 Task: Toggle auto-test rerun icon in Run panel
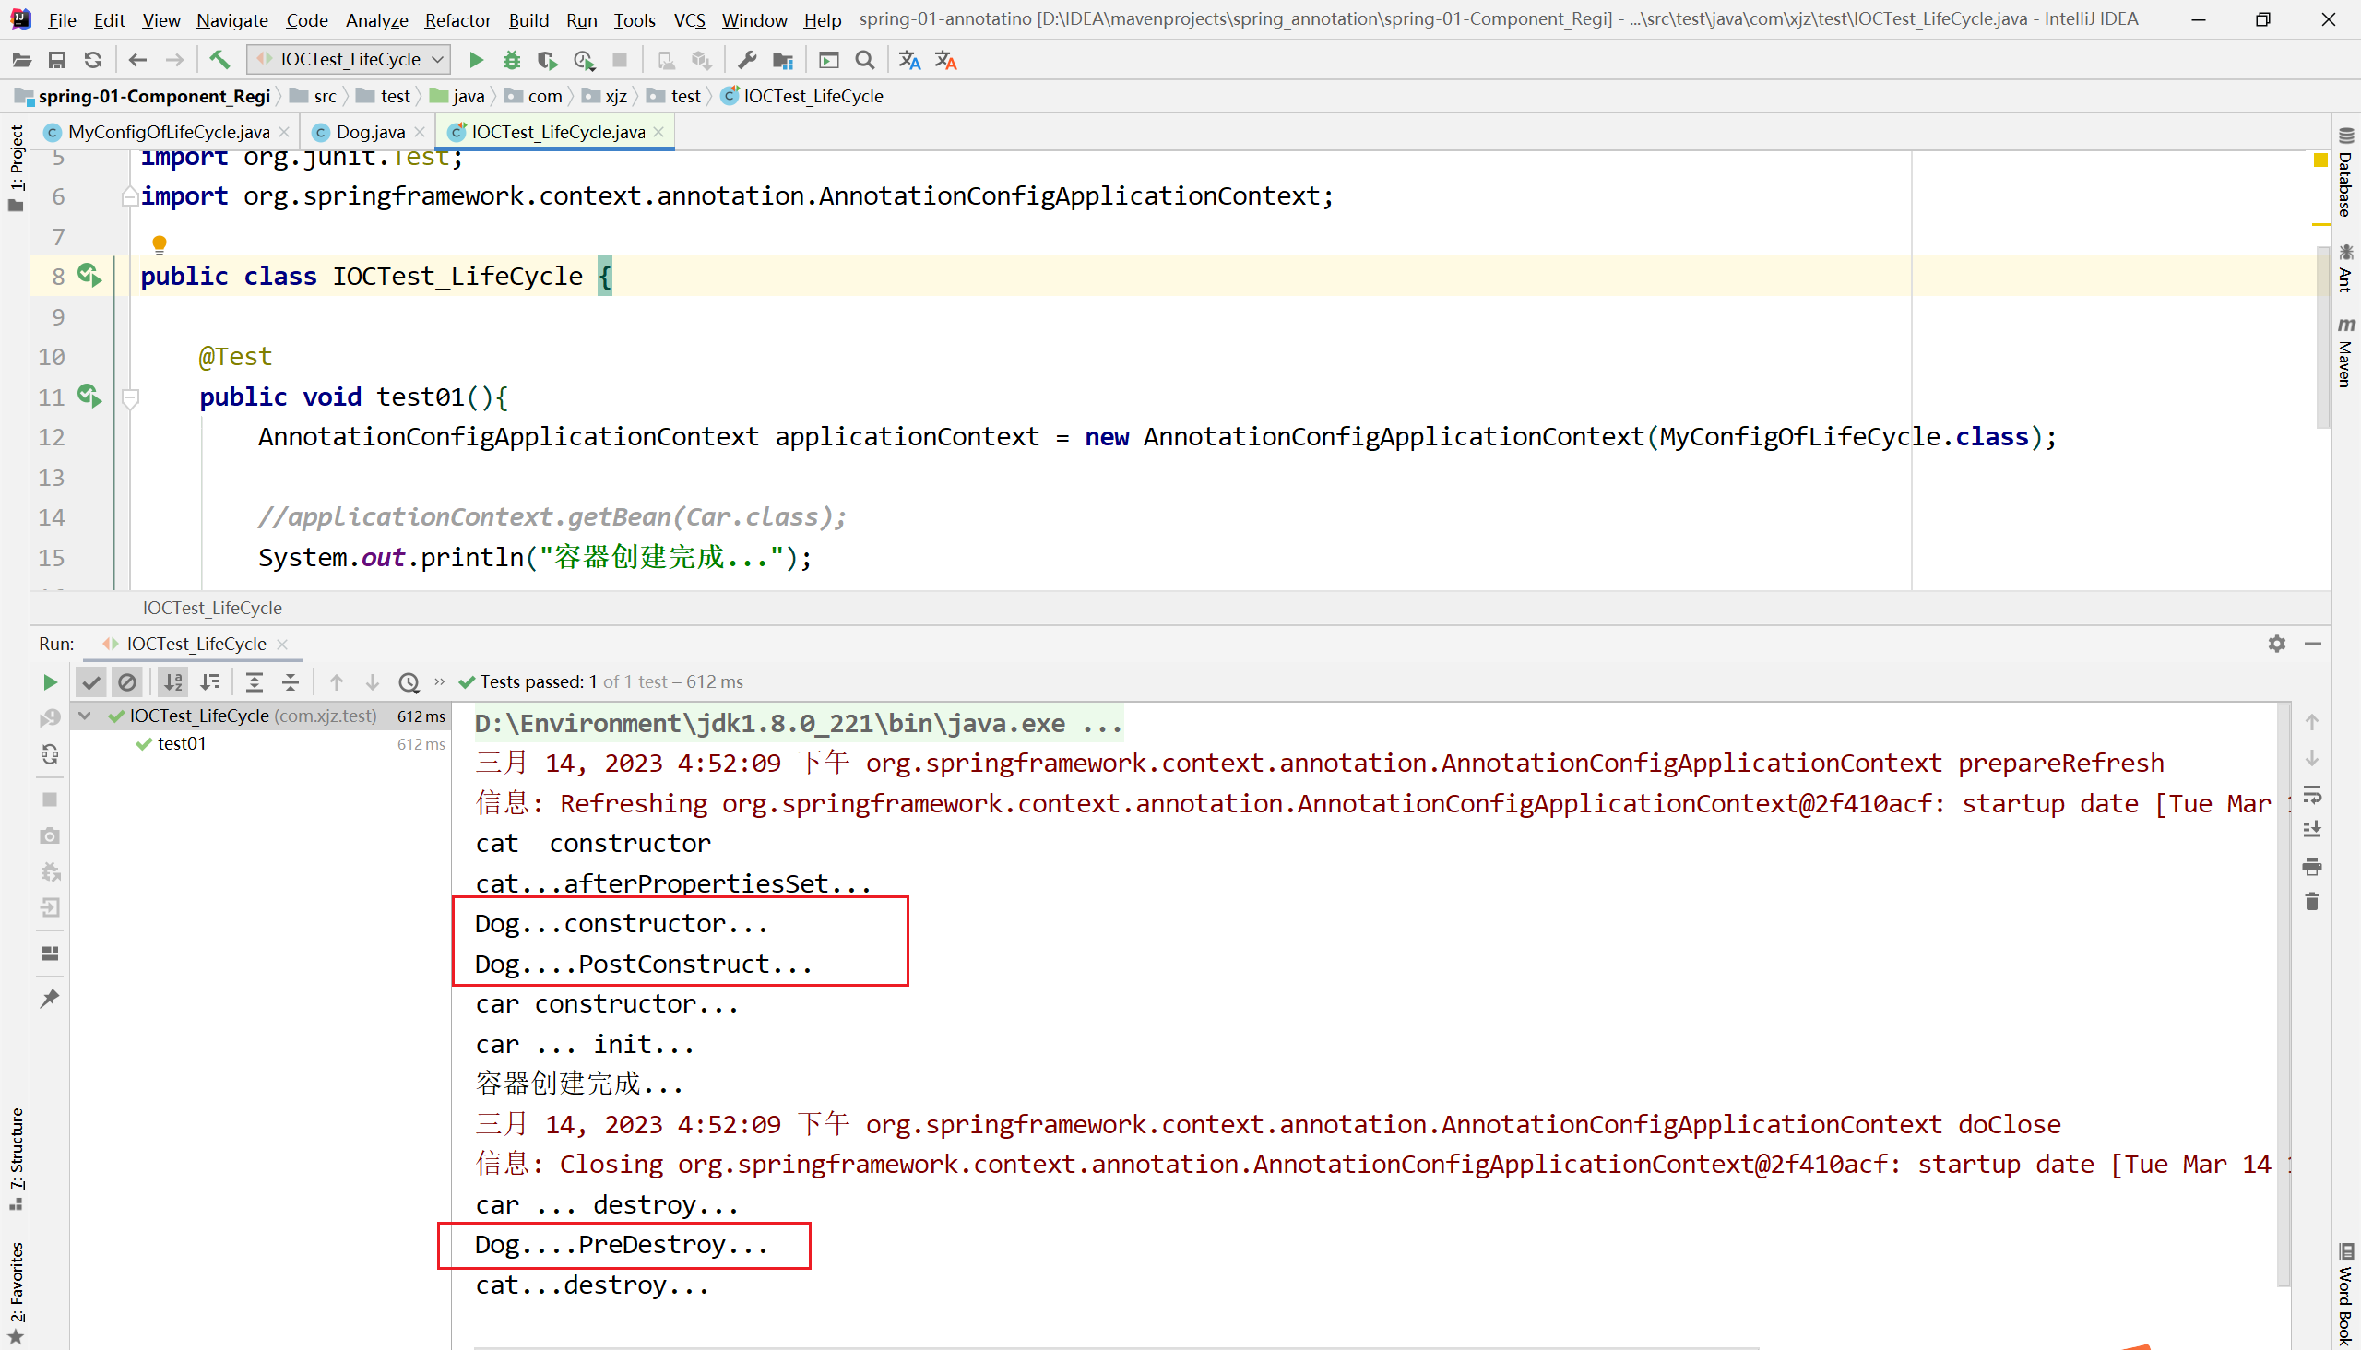[50, 754]
